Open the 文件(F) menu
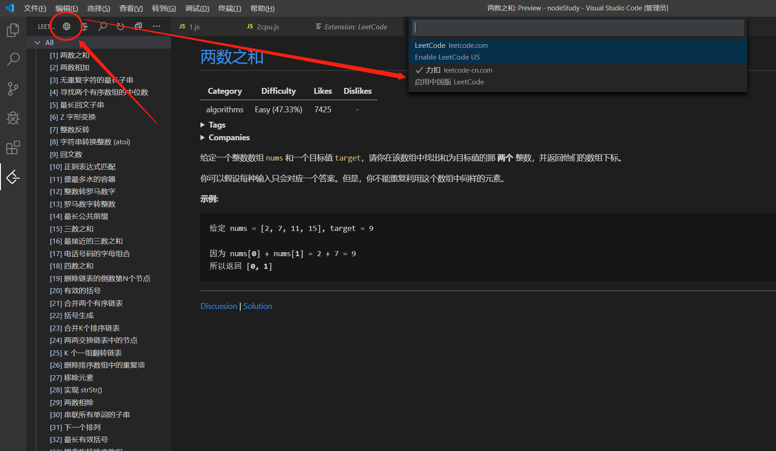The width and height of the screenshot is (776, 451). 35,8
